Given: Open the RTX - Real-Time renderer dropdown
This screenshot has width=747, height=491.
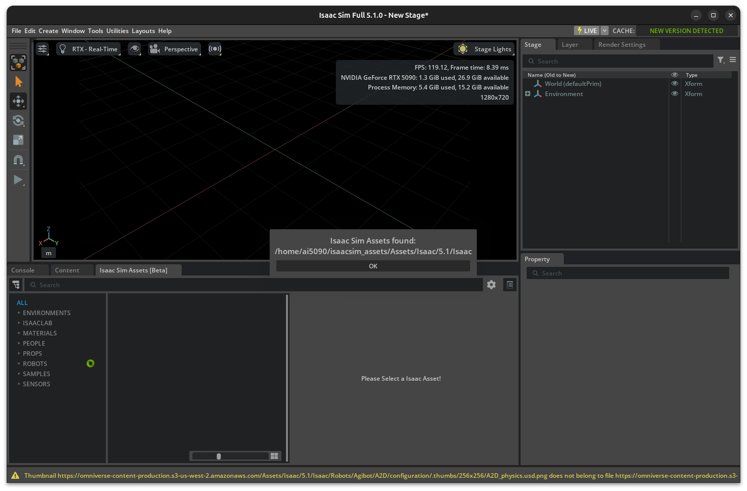Looking at the screenshot, I should tap(89, 49).
